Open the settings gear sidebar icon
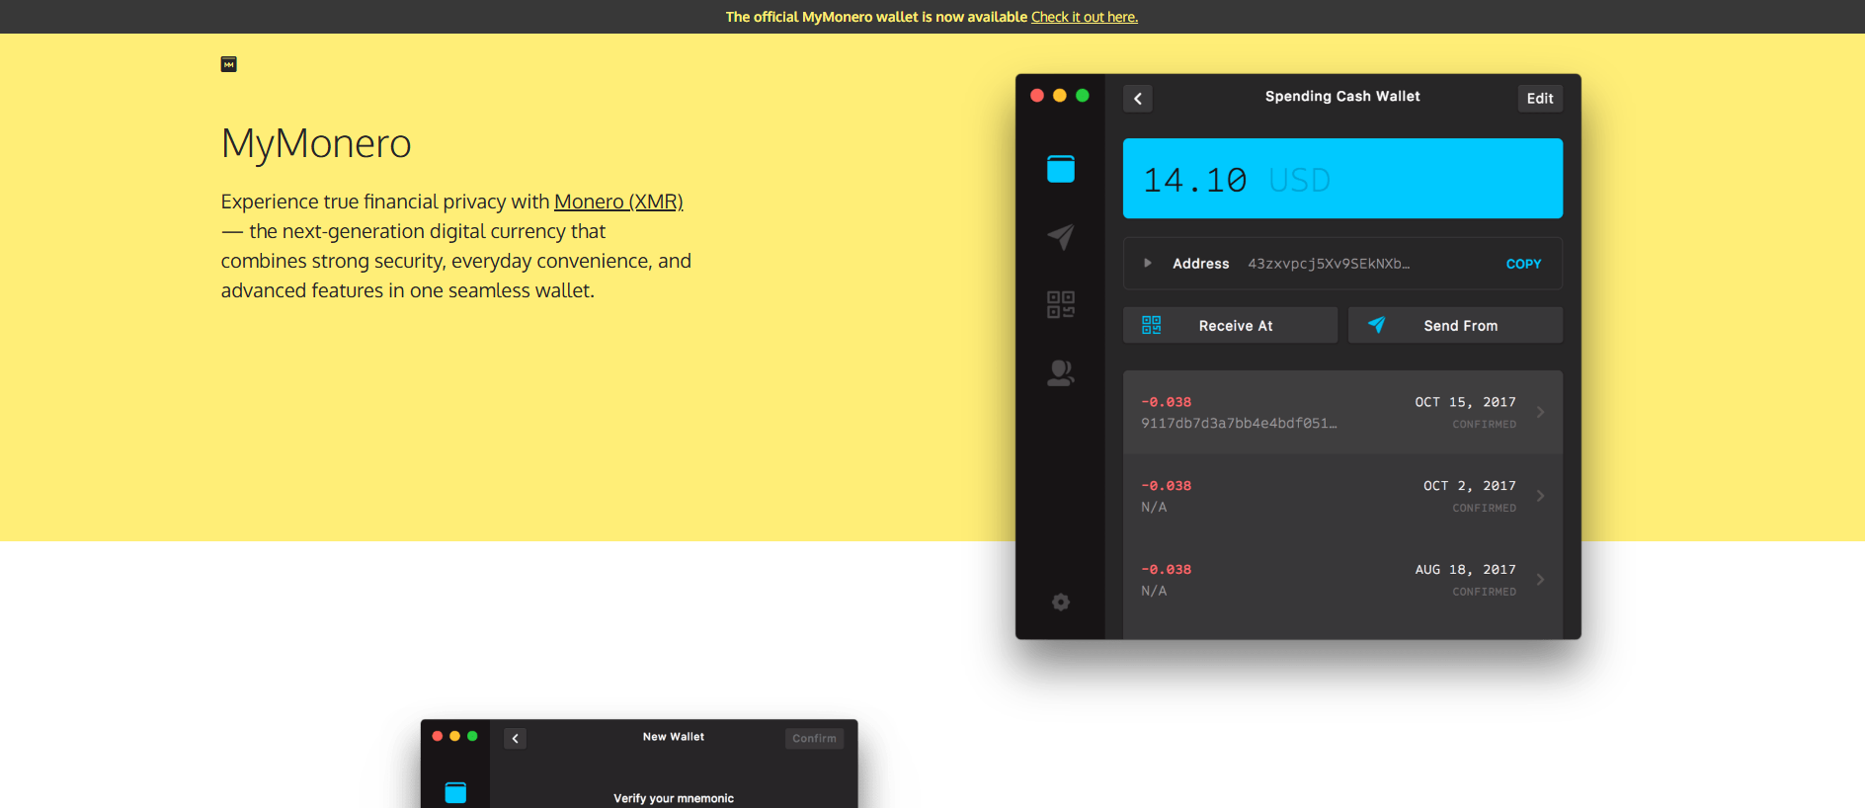The image size is (1865, 808). [x=1061, y=602]
